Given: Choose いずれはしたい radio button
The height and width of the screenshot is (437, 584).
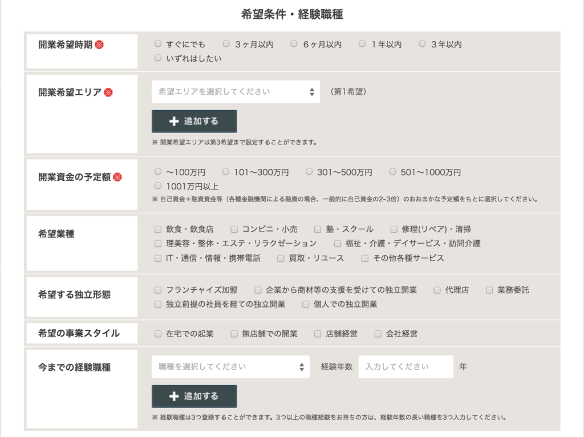Looking at the screenshot, I should (x=158, y=58).
